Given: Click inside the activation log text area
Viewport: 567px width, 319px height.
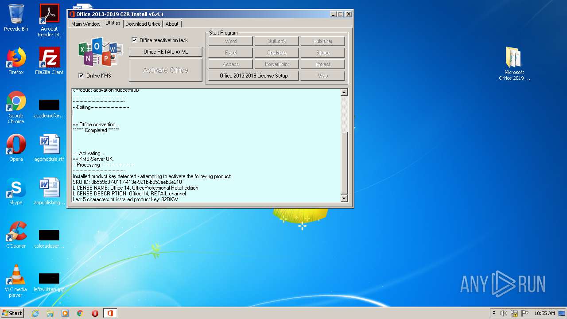Looking at the screenshot, I should [x=206, y=145].
